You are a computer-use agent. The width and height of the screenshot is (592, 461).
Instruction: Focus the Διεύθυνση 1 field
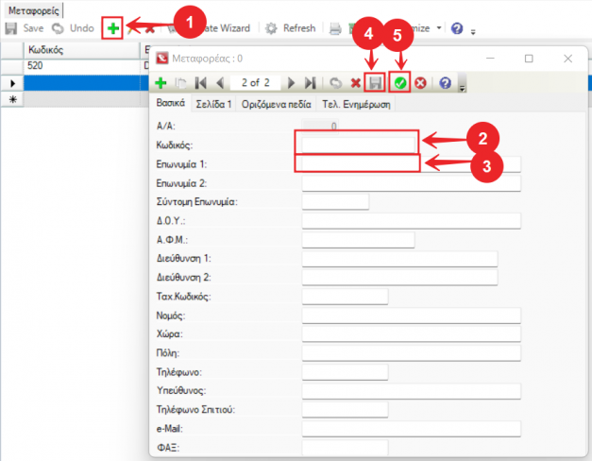[399, 259]
